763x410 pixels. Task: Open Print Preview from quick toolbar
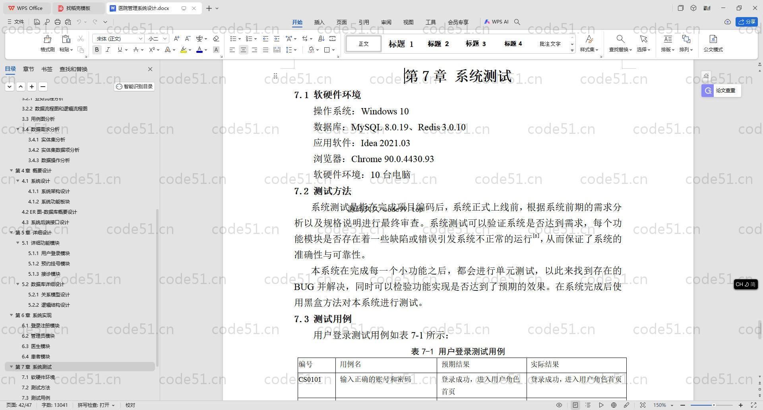click(x=68, y=22)
